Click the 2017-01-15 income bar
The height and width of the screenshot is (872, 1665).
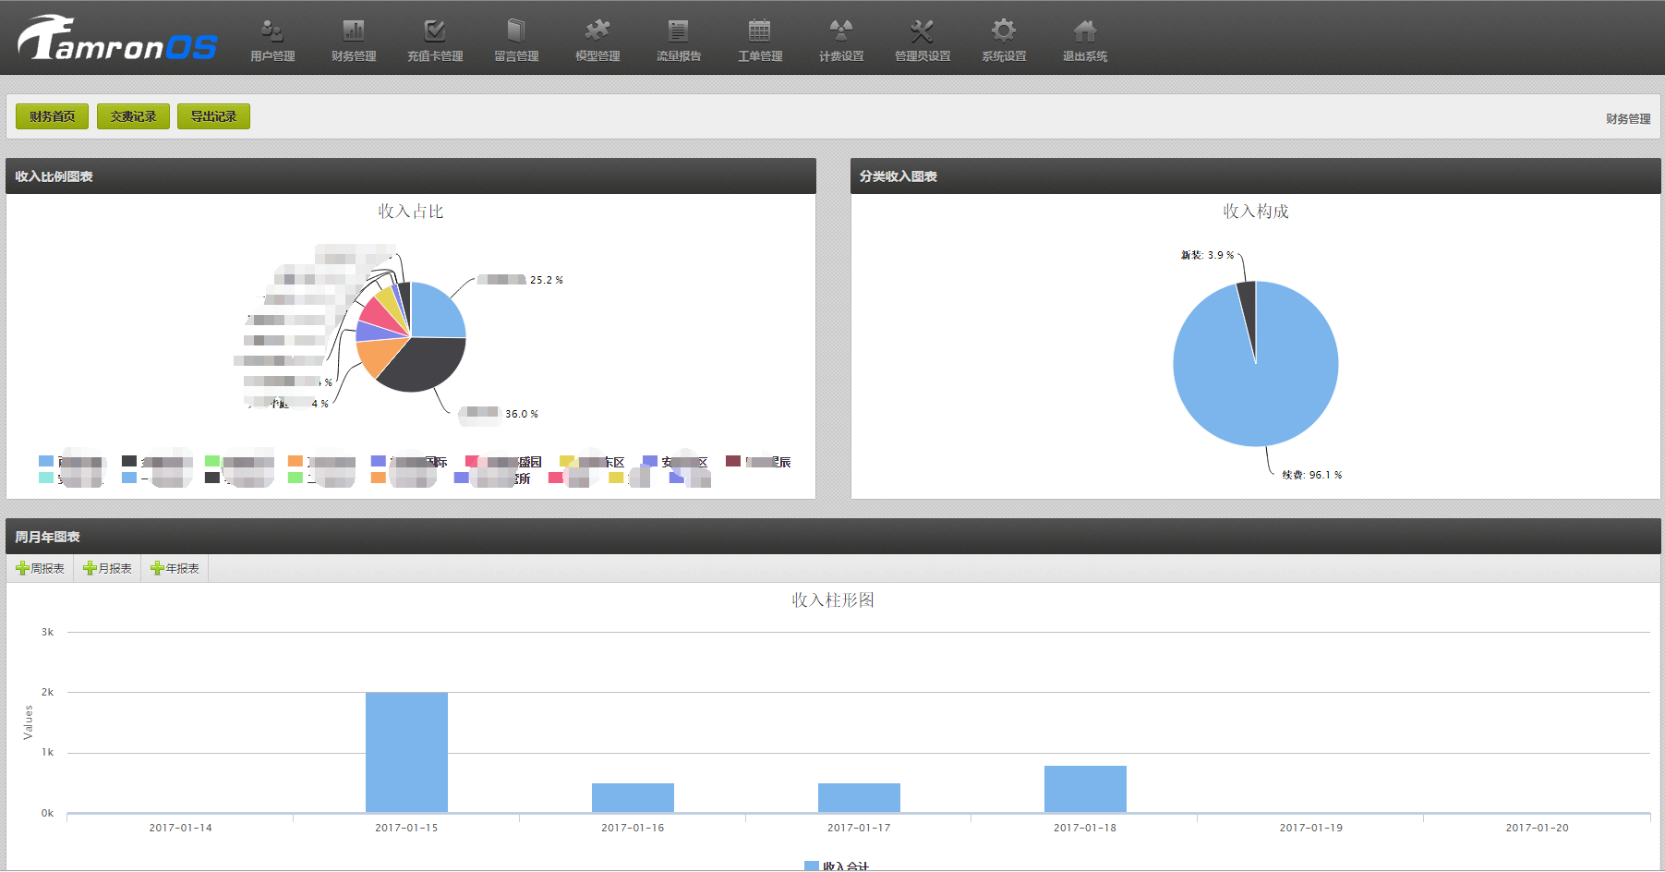tap(406, 752)
